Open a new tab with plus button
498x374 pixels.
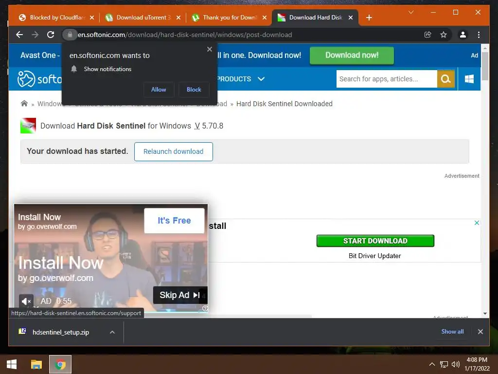click(x=369, y=18)
